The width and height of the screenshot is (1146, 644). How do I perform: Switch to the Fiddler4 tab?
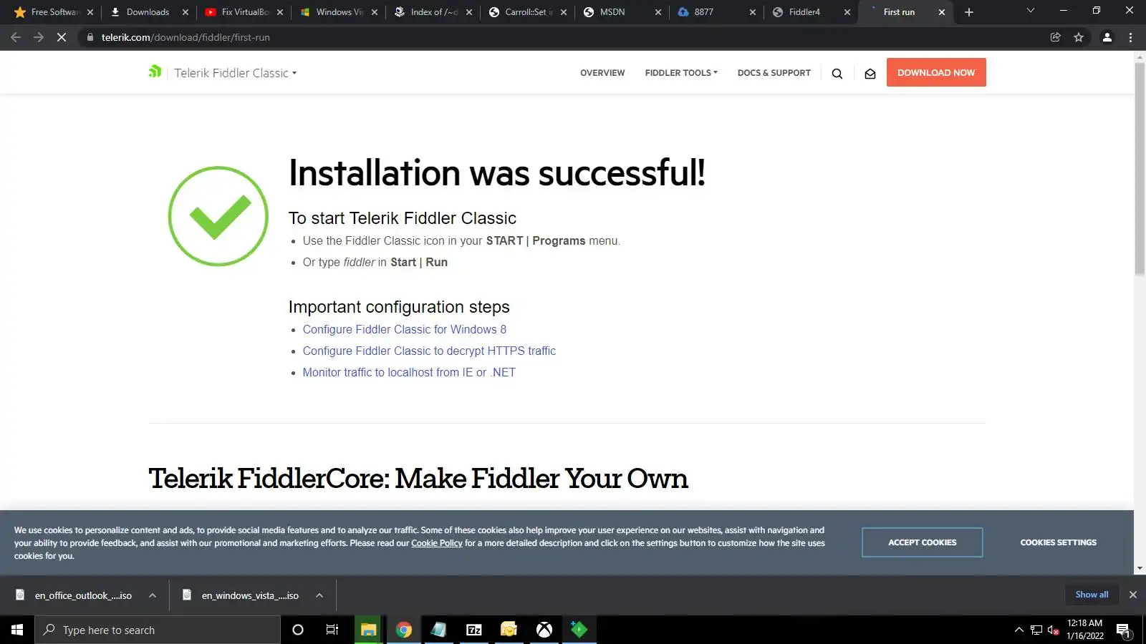tap(809, 12)
